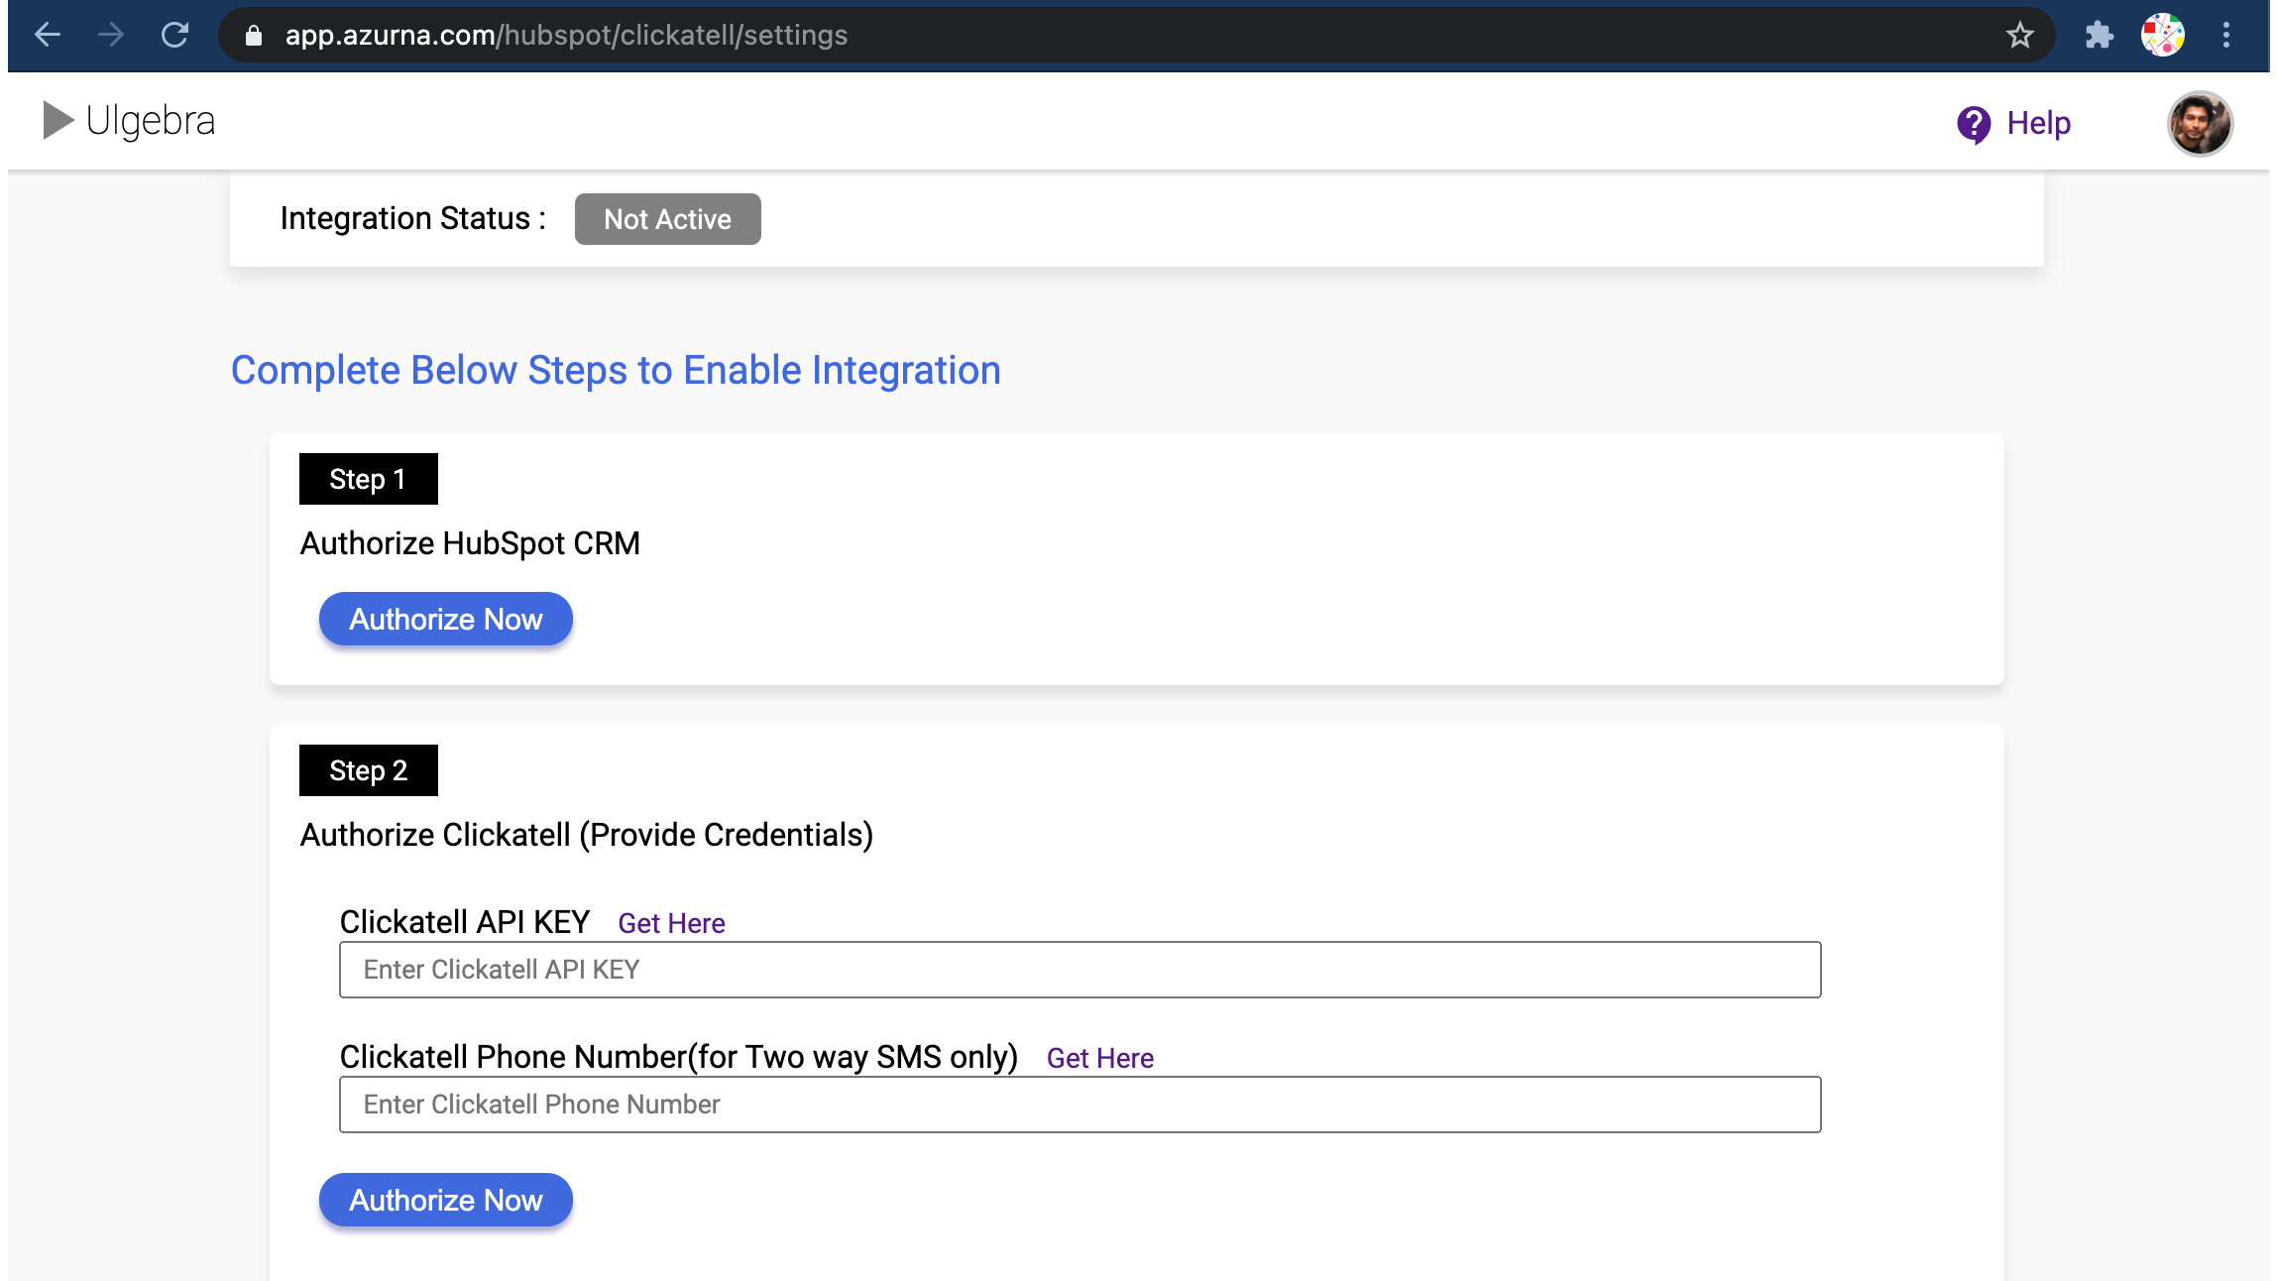Open the Chrome three-dot menu

[2226, 36]
